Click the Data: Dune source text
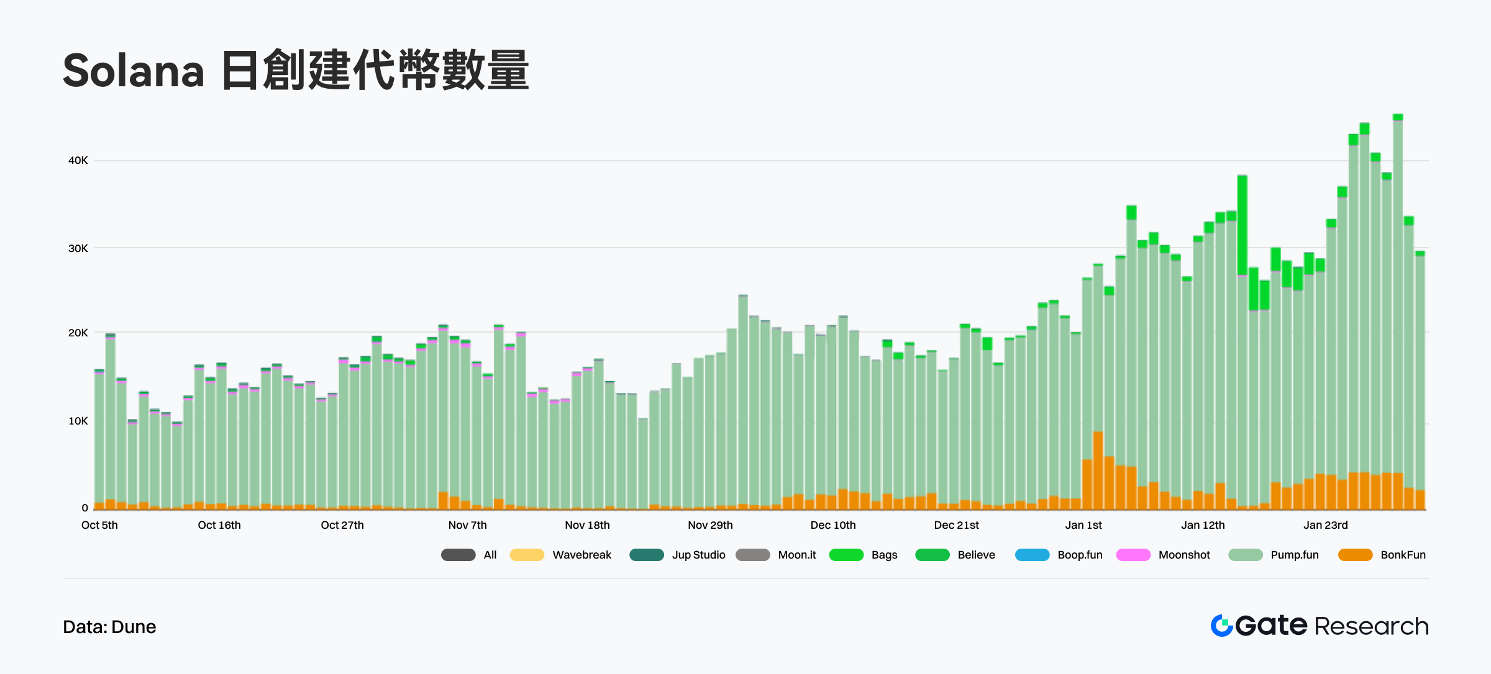This screenshot has height=674, width=1491. 109,627
